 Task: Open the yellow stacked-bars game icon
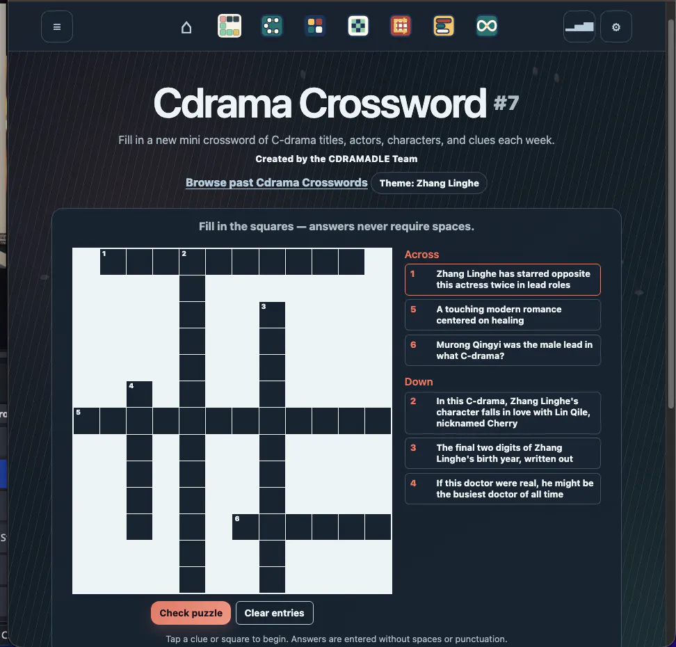coord(444,26)
